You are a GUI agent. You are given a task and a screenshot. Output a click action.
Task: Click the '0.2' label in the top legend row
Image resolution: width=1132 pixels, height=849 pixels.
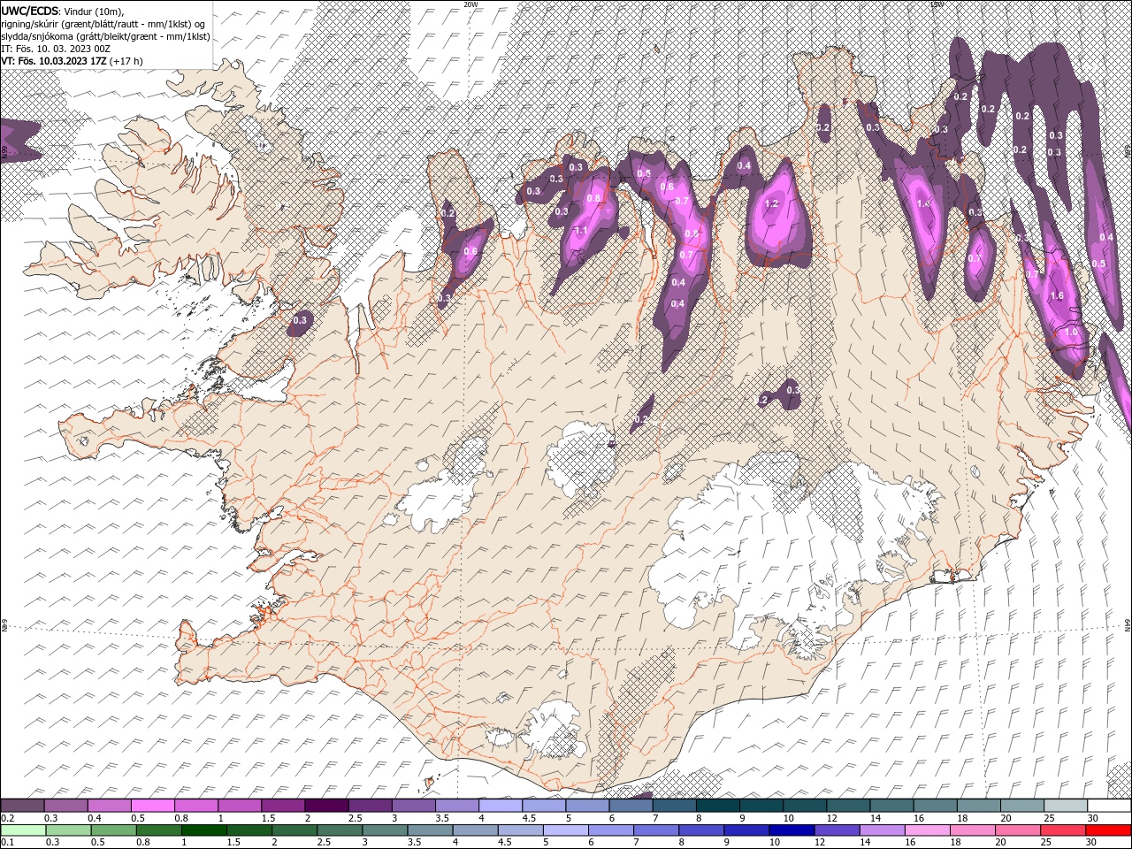[7, 818]
